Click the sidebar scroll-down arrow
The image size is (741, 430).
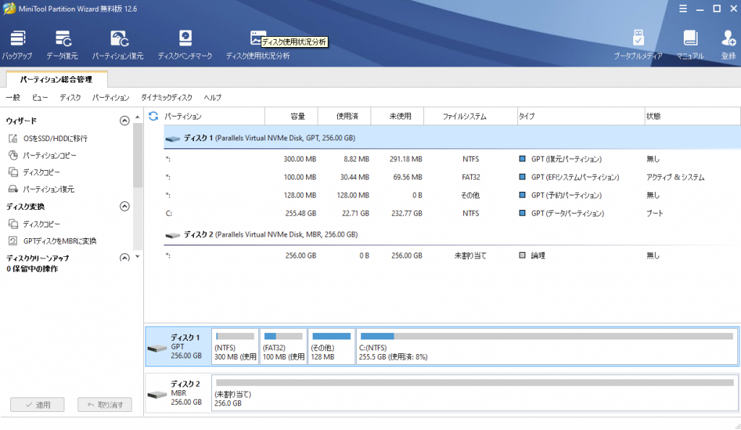point(137,257)
